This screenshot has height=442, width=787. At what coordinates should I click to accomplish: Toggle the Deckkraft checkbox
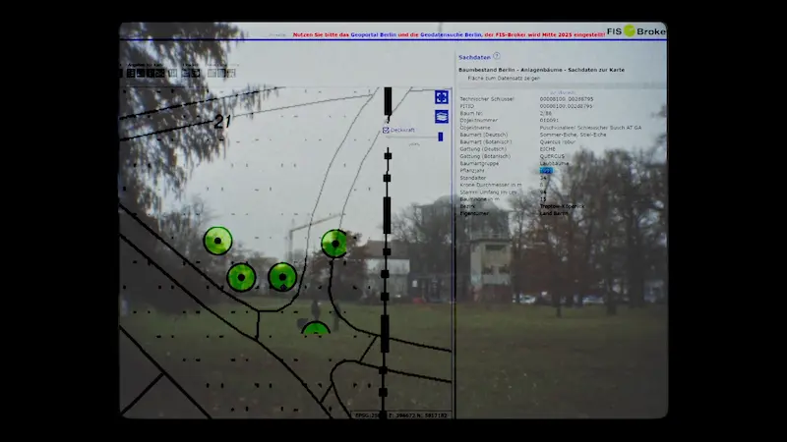pos(386,130)
